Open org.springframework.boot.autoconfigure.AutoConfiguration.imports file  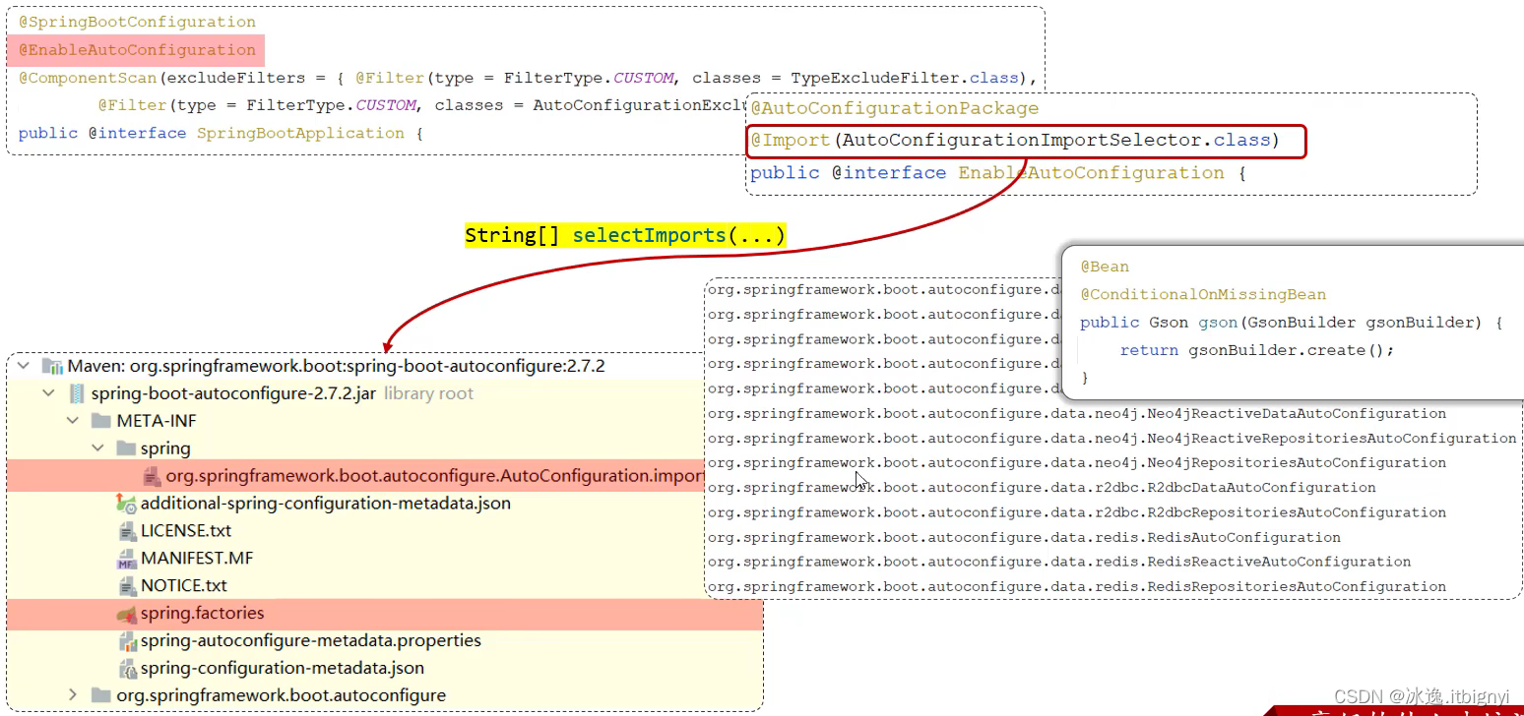pos(435,476)
